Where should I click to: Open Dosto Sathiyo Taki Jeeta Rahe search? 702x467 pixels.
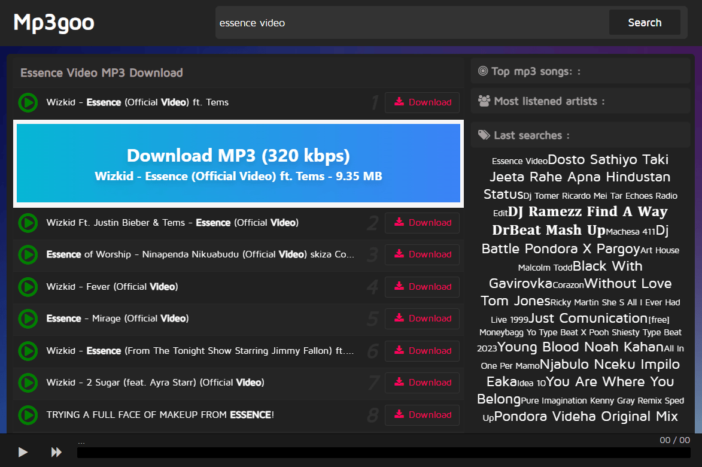[580, 177]
